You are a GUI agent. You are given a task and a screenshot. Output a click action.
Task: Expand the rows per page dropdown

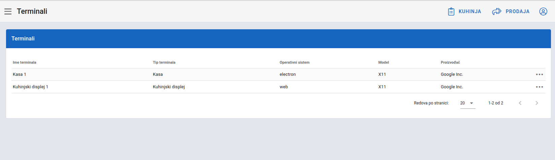point(467,103)
